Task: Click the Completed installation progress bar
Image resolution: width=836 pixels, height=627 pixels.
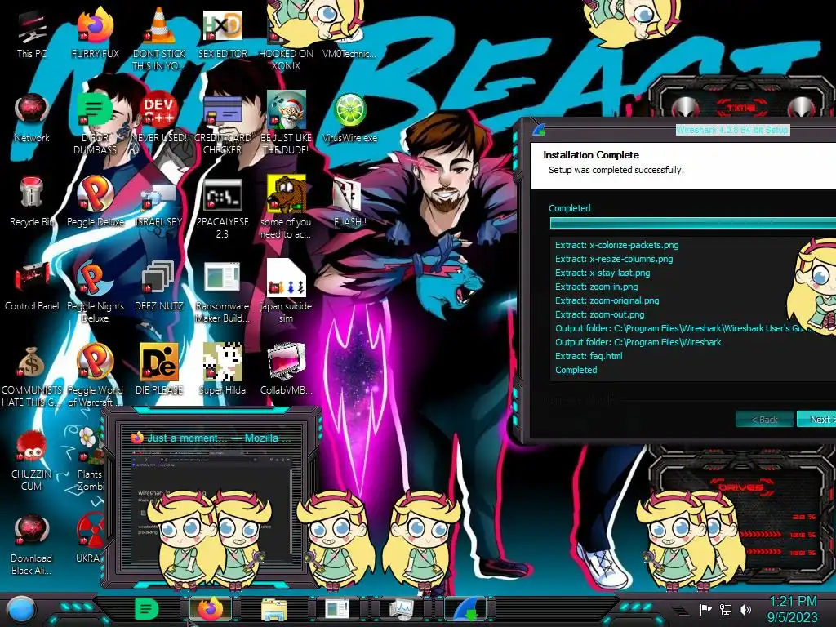Action: [693, 224]
